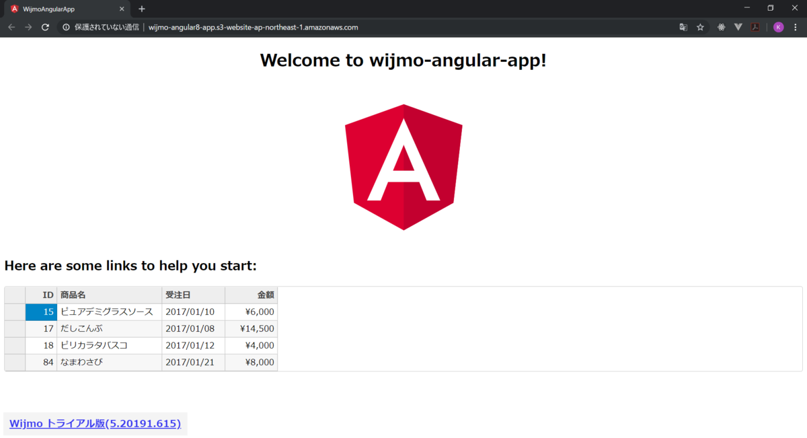Open the React developer tools extension icon
Image resolution: width=807 pixels, height=438 pixels.
click(721, 28)
